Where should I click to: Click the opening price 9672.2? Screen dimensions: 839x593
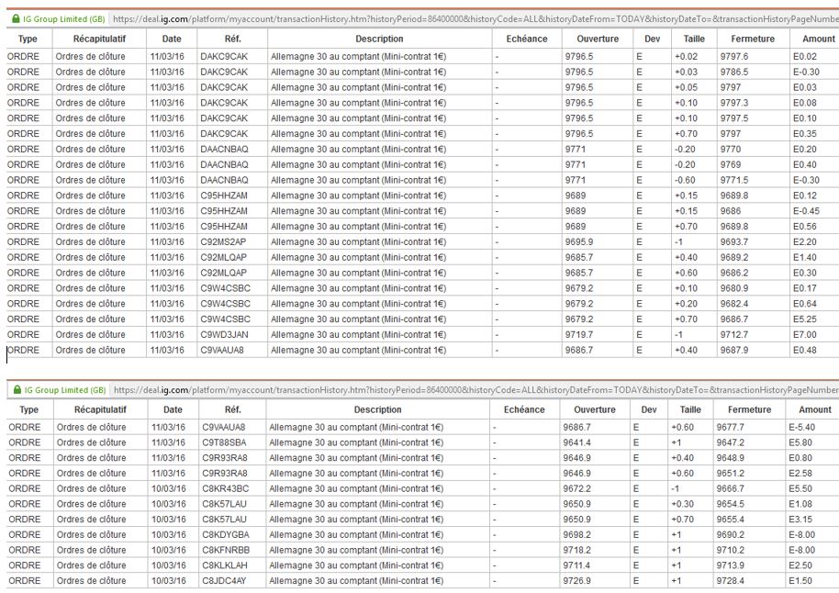coord(576,488)
